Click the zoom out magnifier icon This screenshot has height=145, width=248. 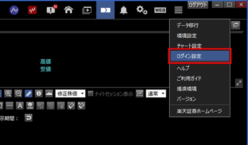(18, 94)
